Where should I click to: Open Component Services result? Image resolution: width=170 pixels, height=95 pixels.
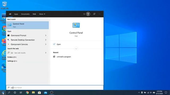19,44
